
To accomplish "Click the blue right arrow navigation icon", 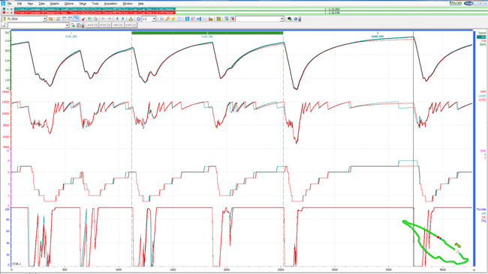I will pyautogui.click(x=122, y=19).
